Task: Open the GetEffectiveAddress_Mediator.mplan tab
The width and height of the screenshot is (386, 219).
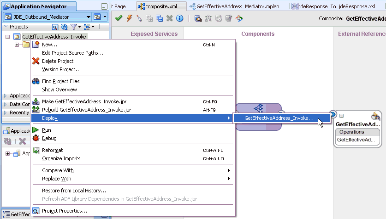Action: 236,6
